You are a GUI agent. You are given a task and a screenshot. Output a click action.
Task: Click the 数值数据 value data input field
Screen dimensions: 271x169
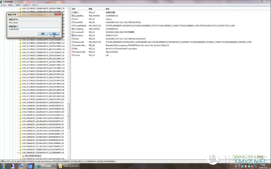[33, 29]
